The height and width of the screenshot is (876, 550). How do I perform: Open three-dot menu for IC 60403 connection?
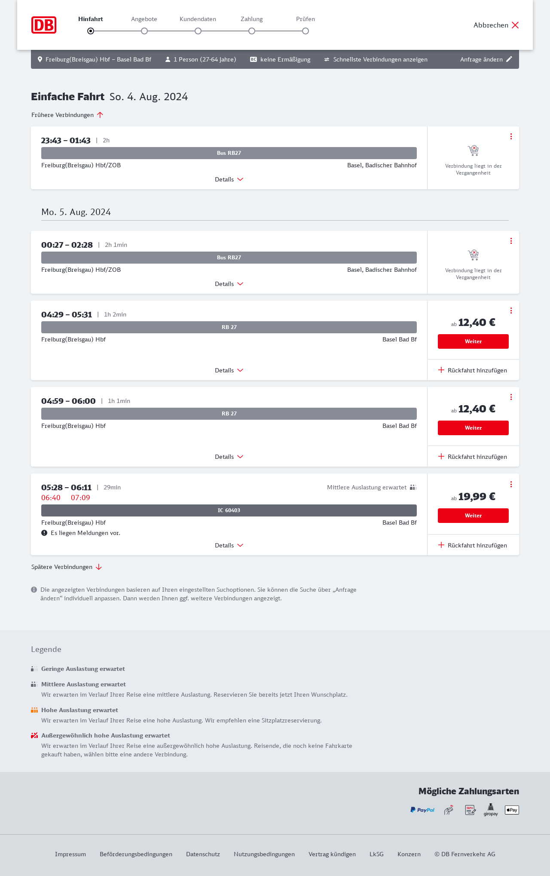(511, 484)
